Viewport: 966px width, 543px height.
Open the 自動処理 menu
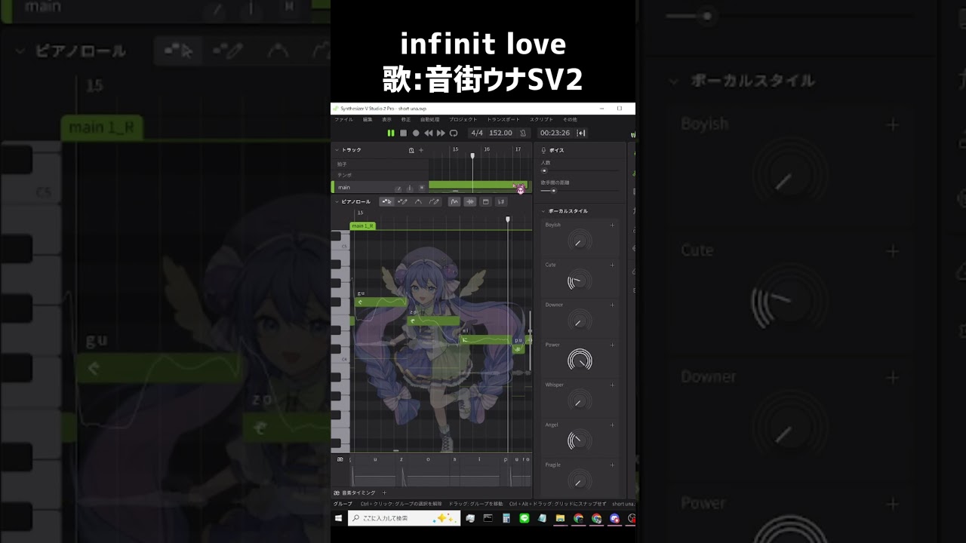pyautogui.click(x=430, y=119)
